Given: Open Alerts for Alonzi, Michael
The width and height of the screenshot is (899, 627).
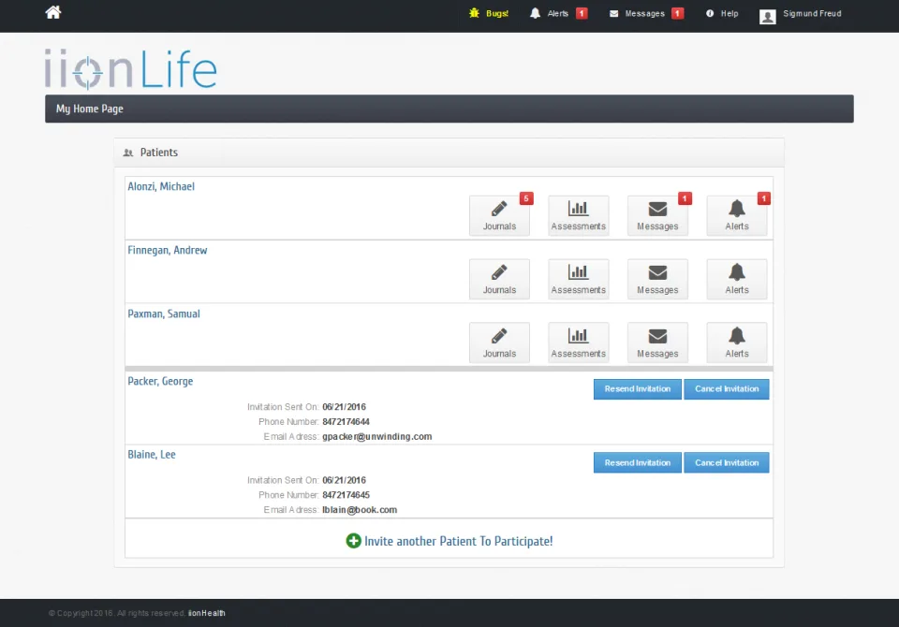Looking at the screenshot, I should [x=736, y=215].
